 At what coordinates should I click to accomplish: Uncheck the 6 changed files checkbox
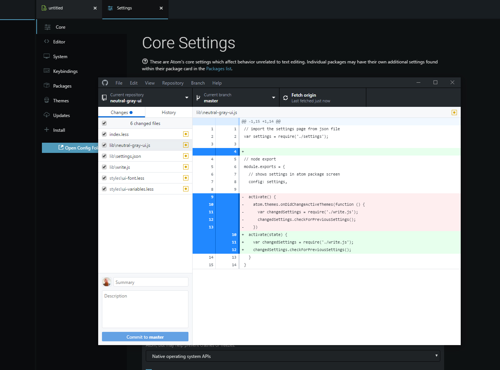pyautogui.click(x=104, y=123)
